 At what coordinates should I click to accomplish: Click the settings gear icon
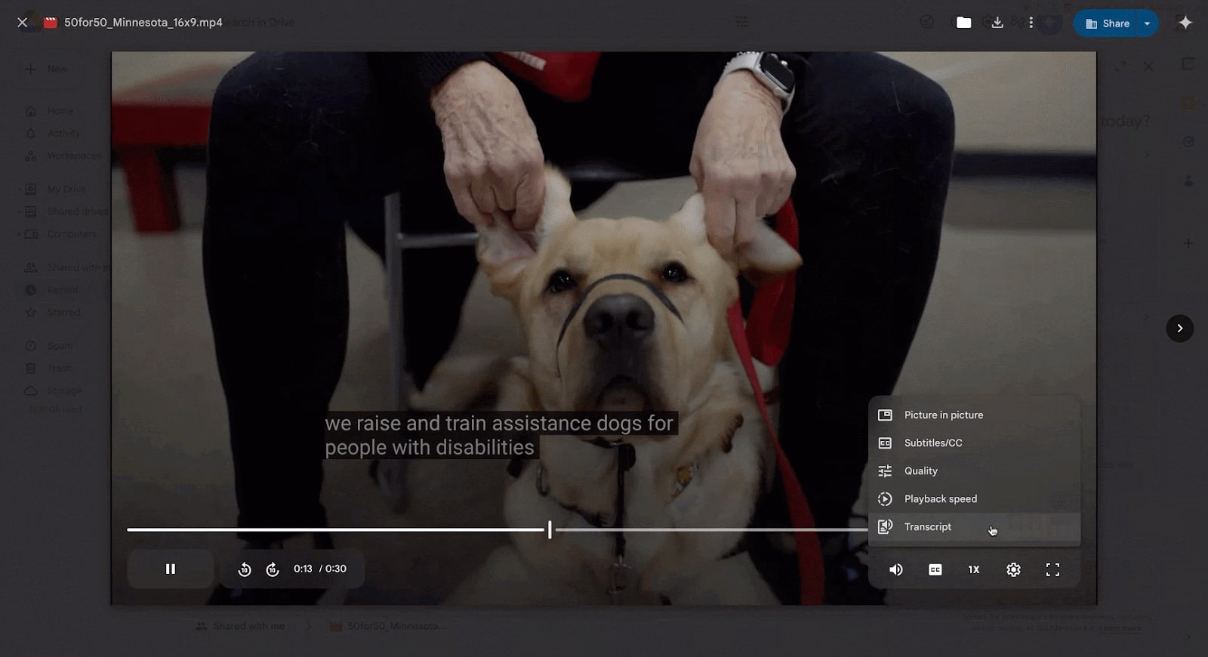(1013, 569)
